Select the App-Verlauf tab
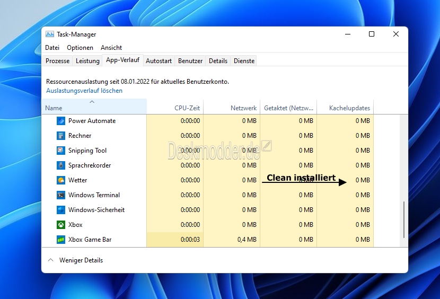Screen dimensions: 440x299 click(x=122, y=60)
